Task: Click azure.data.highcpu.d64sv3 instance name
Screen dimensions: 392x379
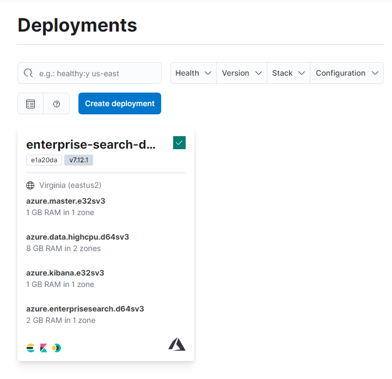Action: pos(77,237)
